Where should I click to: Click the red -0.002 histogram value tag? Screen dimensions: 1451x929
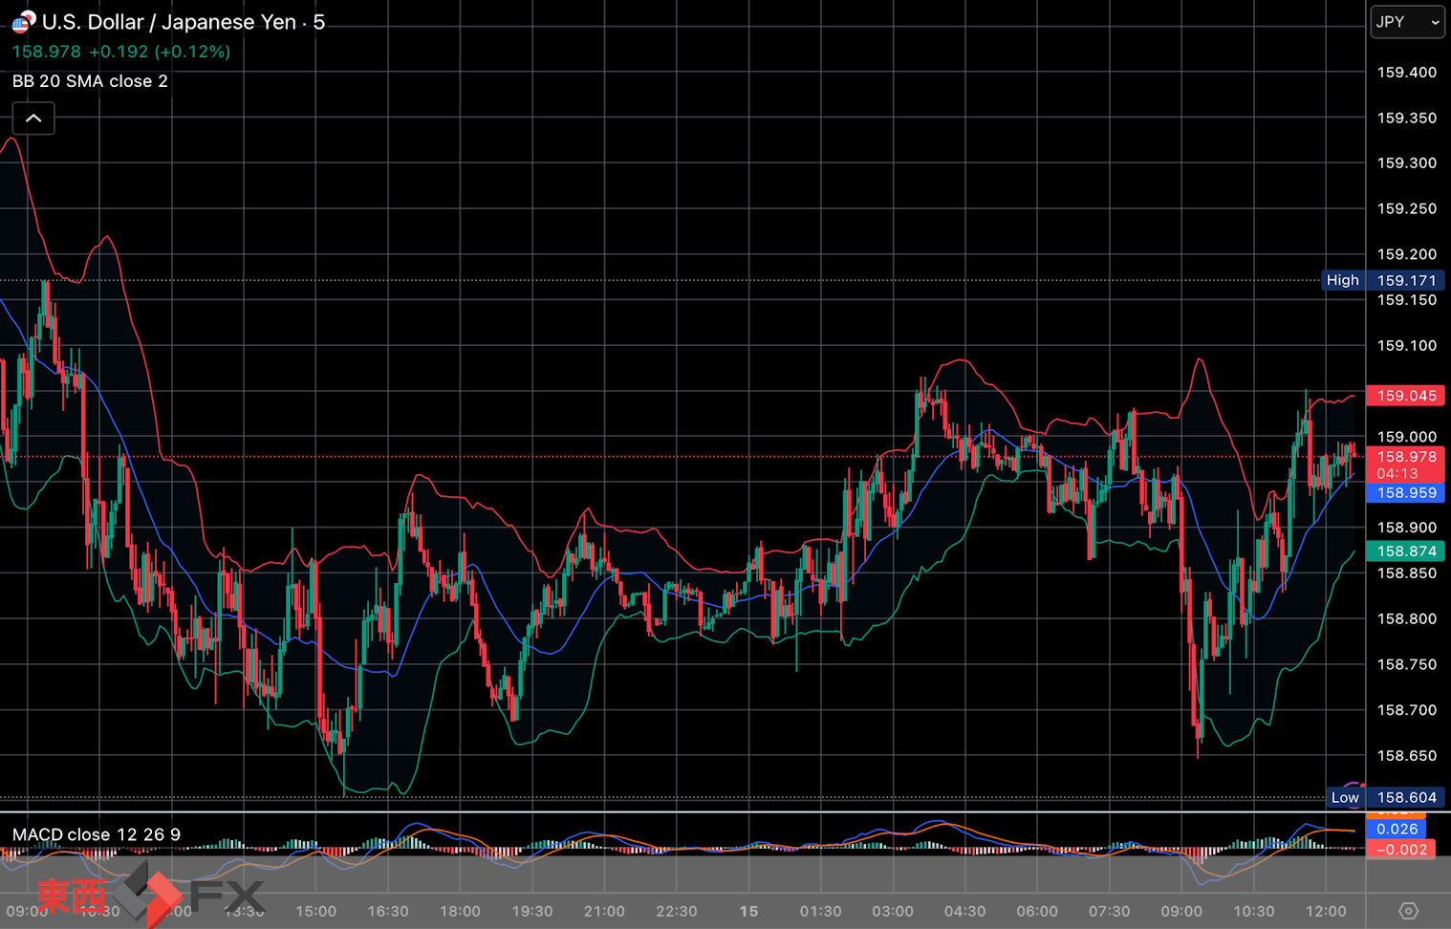[1400, 850]
